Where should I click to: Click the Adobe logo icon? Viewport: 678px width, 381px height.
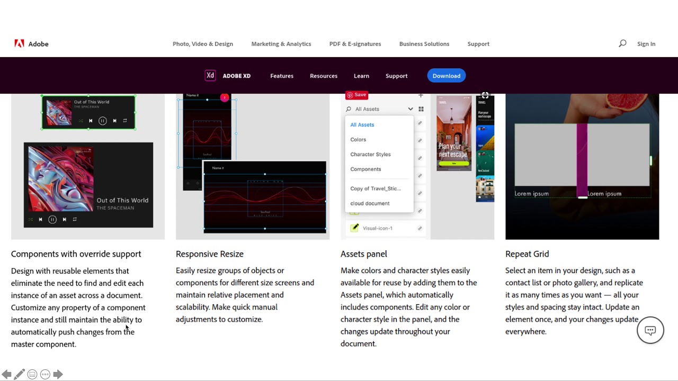point(19,43)
